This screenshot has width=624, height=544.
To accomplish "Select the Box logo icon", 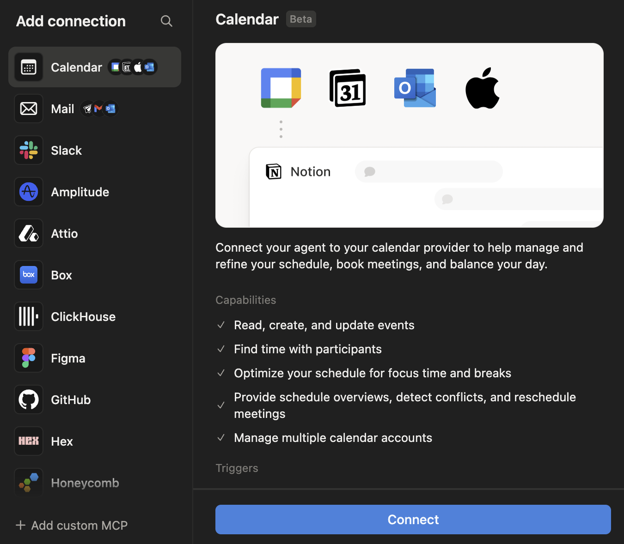I will click(29, 275).
